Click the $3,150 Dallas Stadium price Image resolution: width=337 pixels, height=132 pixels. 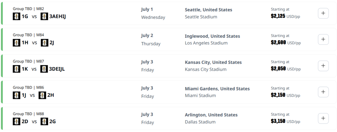278,121
